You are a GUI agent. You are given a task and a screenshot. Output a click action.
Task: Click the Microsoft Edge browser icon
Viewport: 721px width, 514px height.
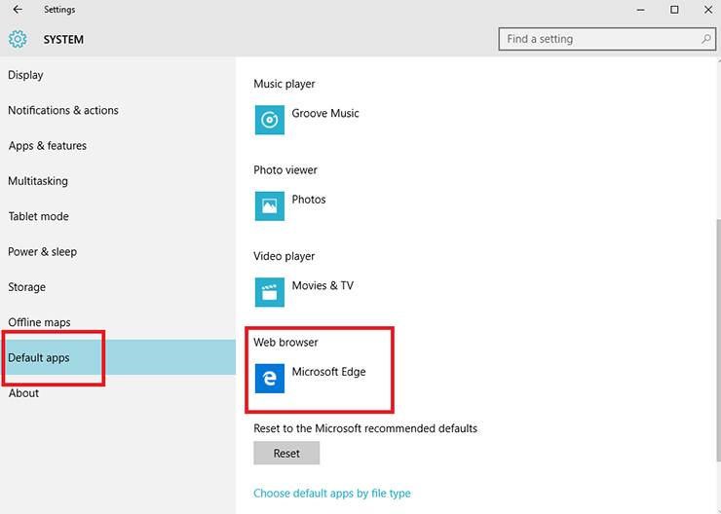click(270, 379)
